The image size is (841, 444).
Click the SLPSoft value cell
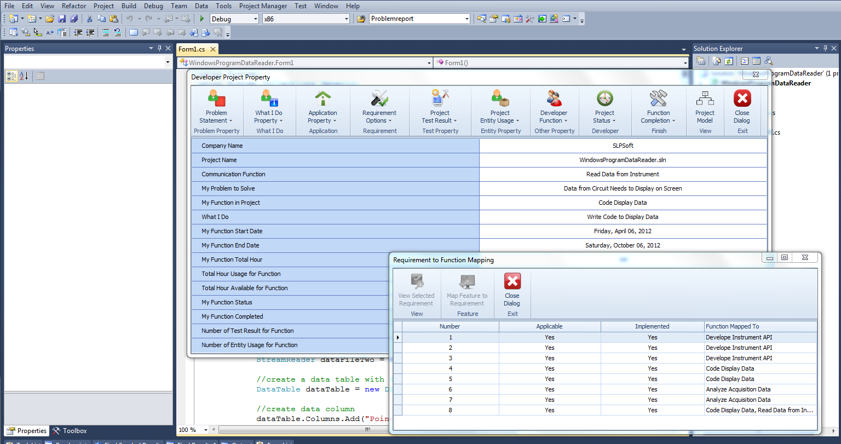[x=623, y=146]
